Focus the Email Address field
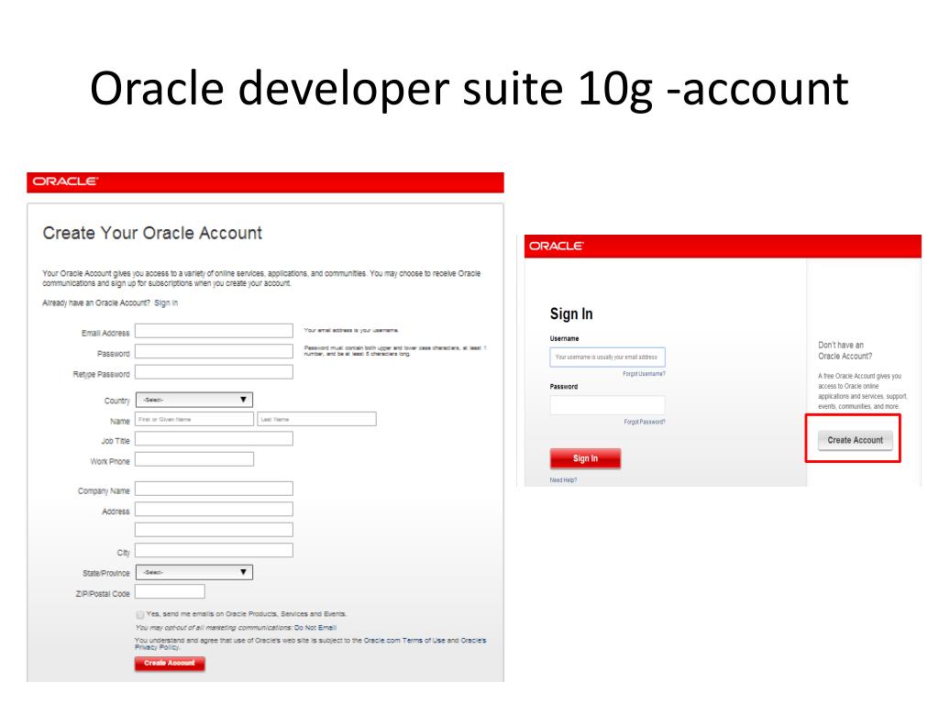 [214, 331]
